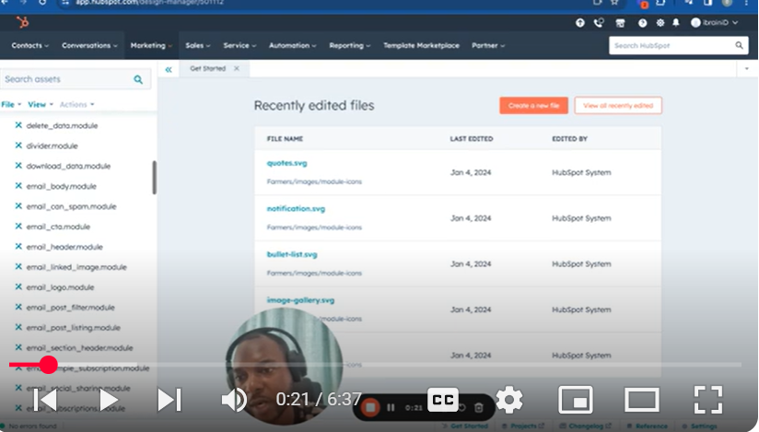Play the video
Screen dimensions: 759x432
[108, 400]
